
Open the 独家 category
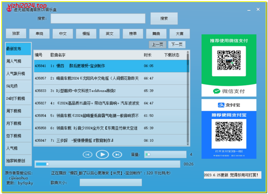click(x=16, y=33)
